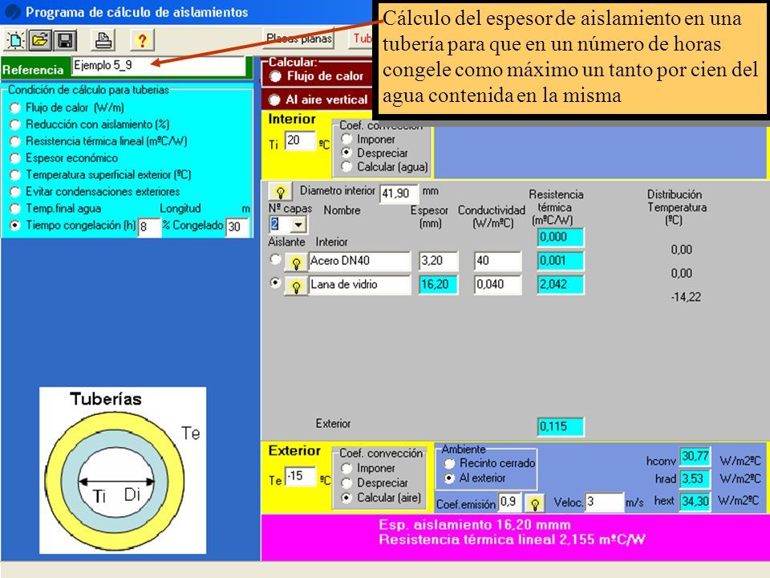The image size is (770, 578).
Task: Mark Lana de vidrio layer as Aislante
Action: (x=275, y=283)
